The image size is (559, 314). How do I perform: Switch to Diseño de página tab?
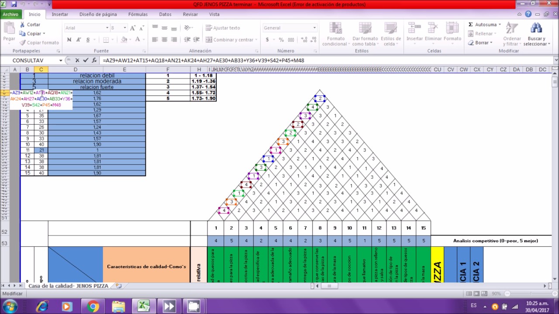coord(98,14)
